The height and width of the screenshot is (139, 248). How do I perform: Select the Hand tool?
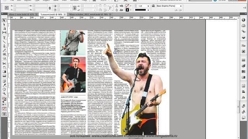pyautogui.click(x=4, y=89)
